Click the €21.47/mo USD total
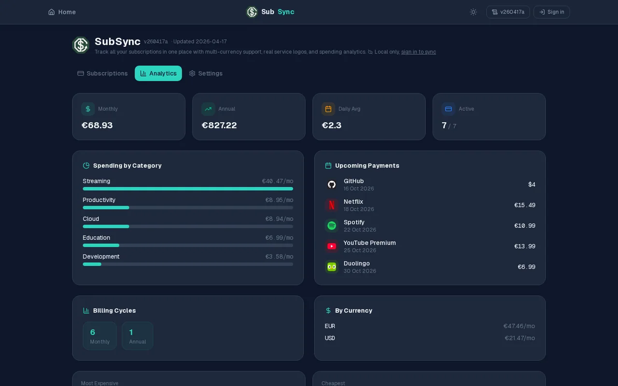The height and width of the screenshot is (386, 618). tap(520, 338)
